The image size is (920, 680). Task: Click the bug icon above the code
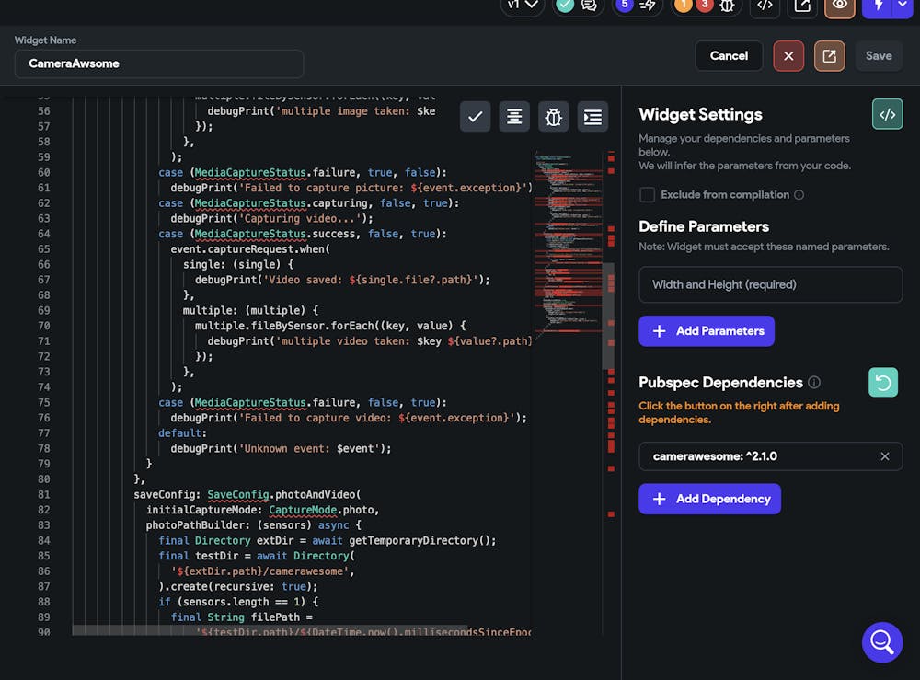tap(554, 117)
